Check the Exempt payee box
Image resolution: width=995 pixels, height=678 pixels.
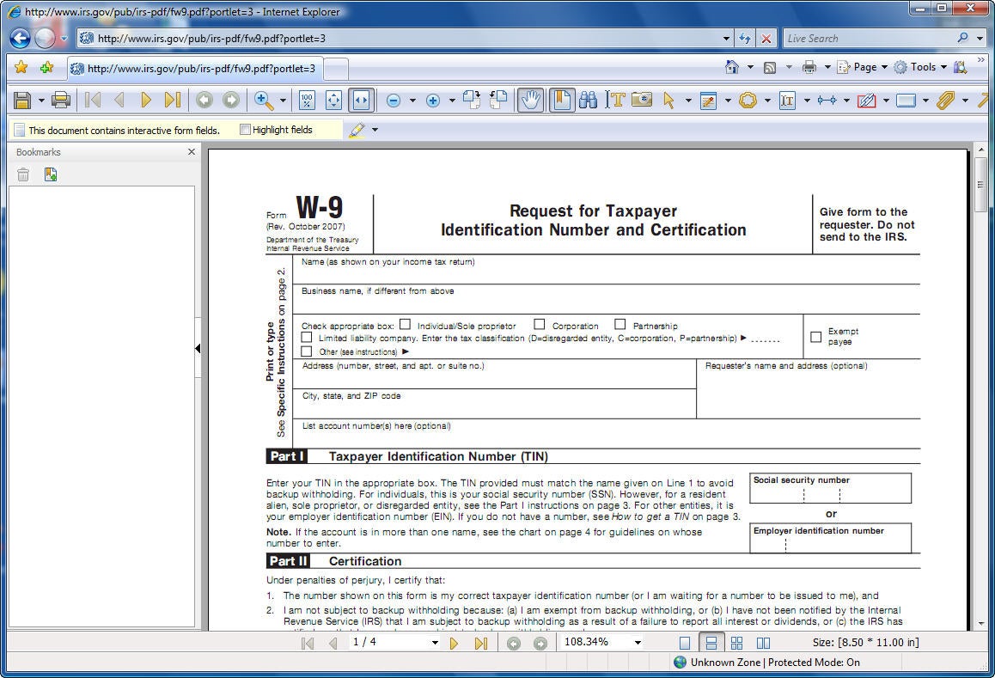[816, 337]
